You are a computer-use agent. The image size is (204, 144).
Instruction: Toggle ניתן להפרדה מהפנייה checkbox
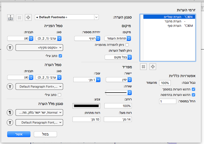127,45
